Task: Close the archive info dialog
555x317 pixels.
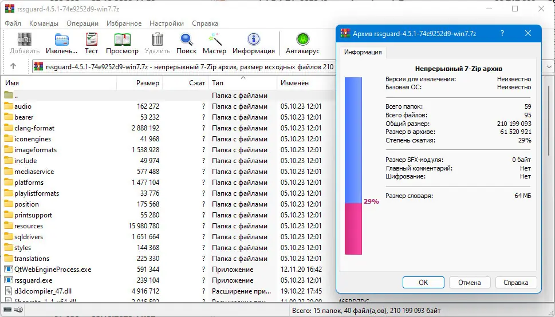Action: coord(528,34)
